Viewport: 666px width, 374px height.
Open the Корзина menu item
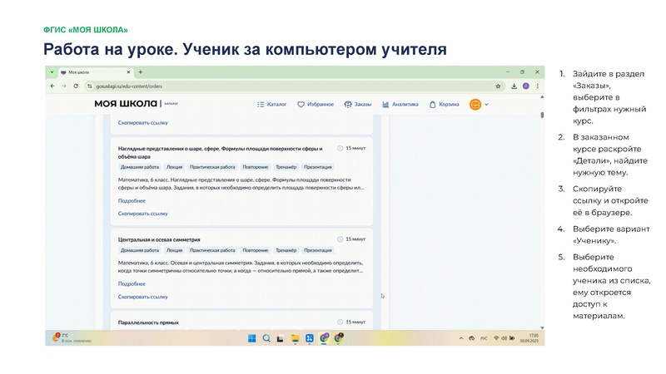[x=444, y=105]
